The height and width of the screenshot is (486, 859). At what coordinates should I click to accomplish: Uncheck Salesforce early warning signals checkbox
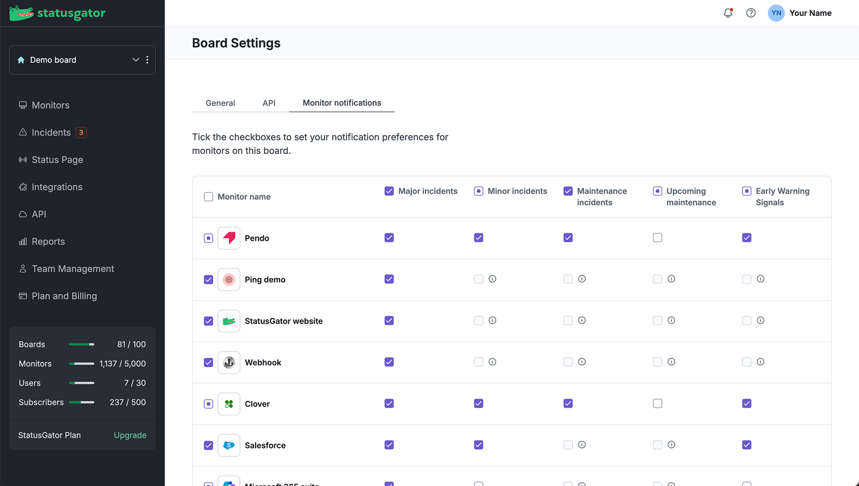pos(747,445)
